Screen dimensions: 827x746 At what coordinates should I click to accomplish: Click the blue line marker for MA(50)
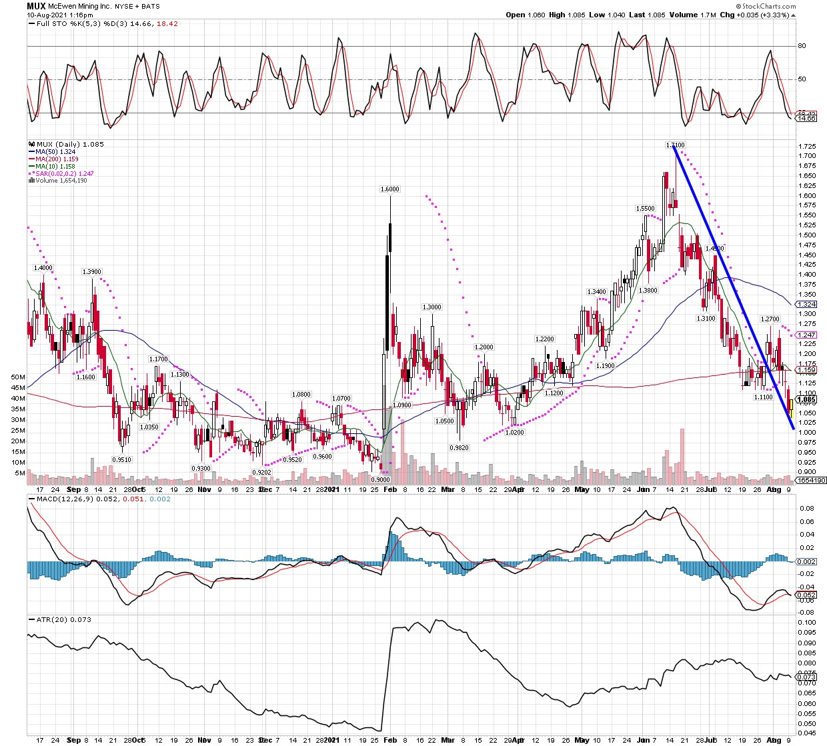(31, 151)
